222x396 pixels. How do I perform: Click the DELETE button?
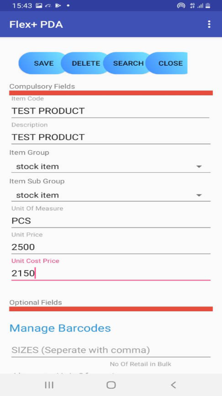(86, 63)
